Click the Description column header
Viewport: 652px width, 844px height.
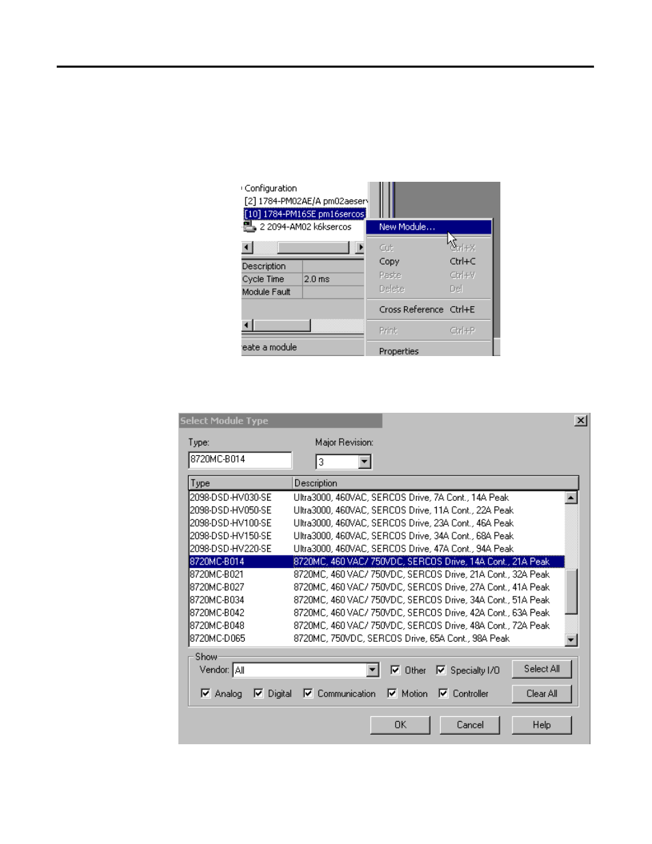pos(435,483)
